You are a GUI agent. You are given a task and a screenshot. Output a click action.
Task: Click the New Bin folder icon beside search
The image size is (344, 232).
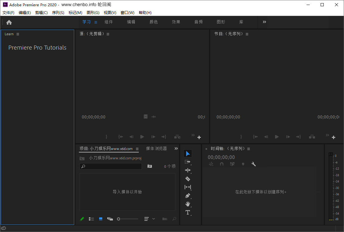[150, 166]
